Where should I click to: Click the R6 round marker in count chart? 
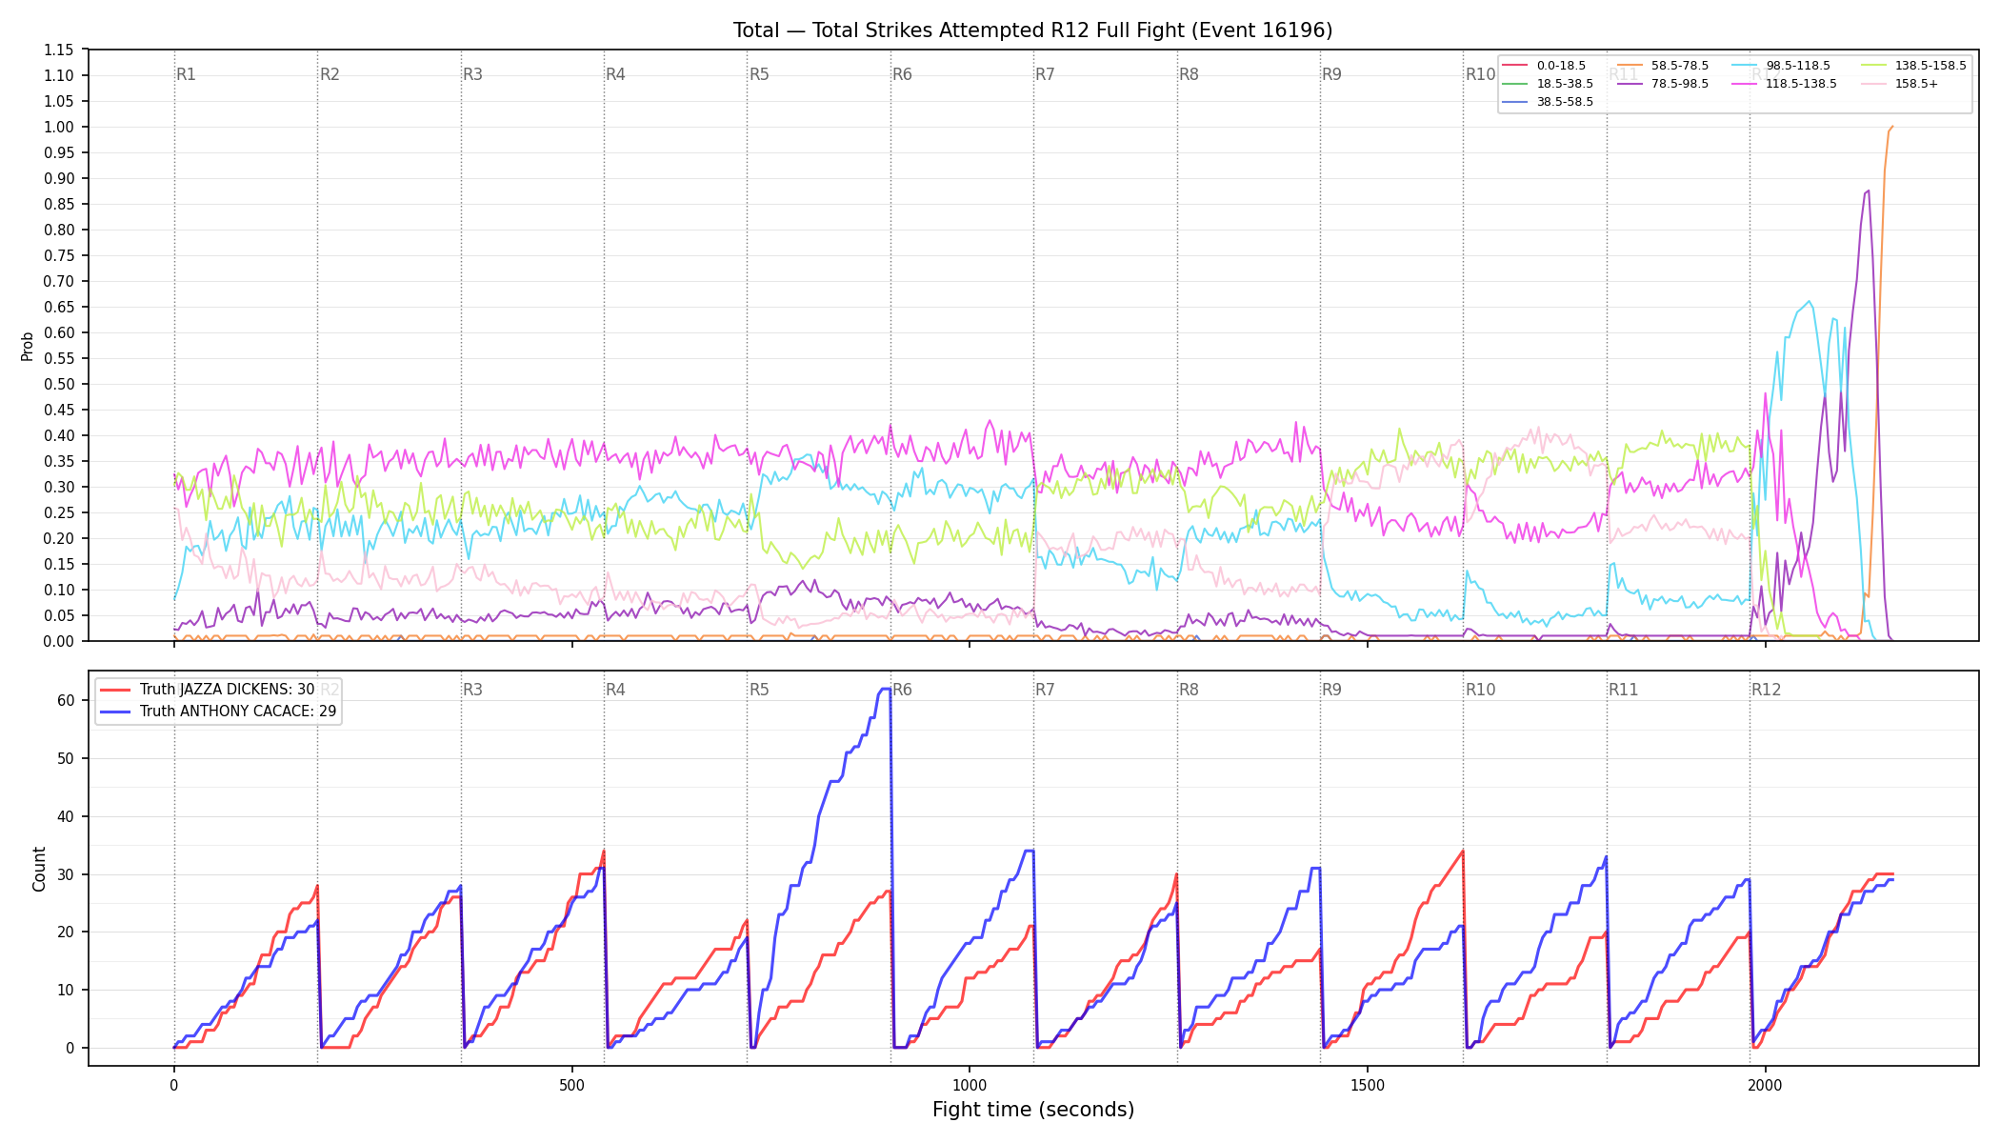902,690
